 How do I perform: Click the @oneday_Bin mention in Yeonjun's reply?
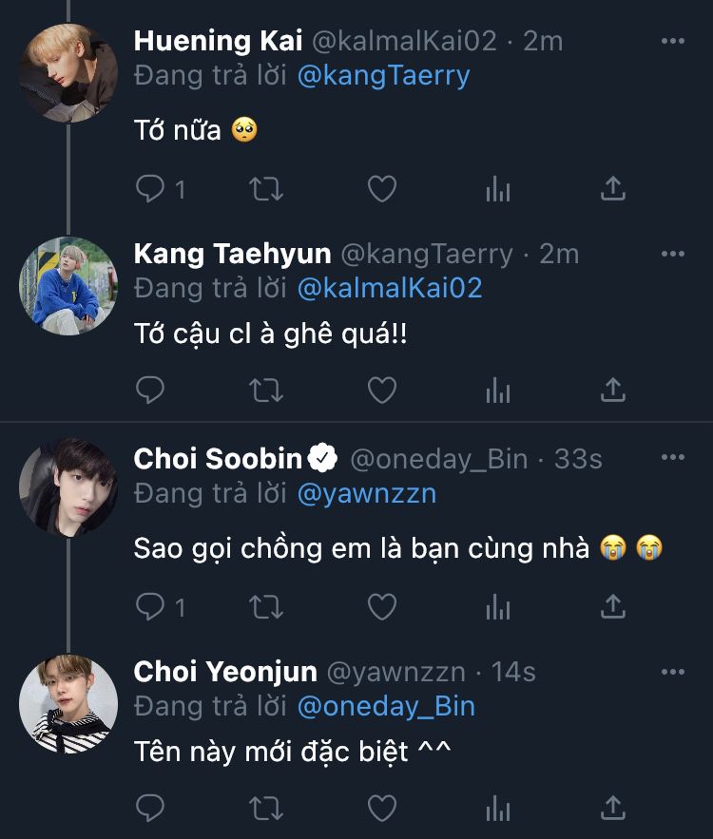386,707
